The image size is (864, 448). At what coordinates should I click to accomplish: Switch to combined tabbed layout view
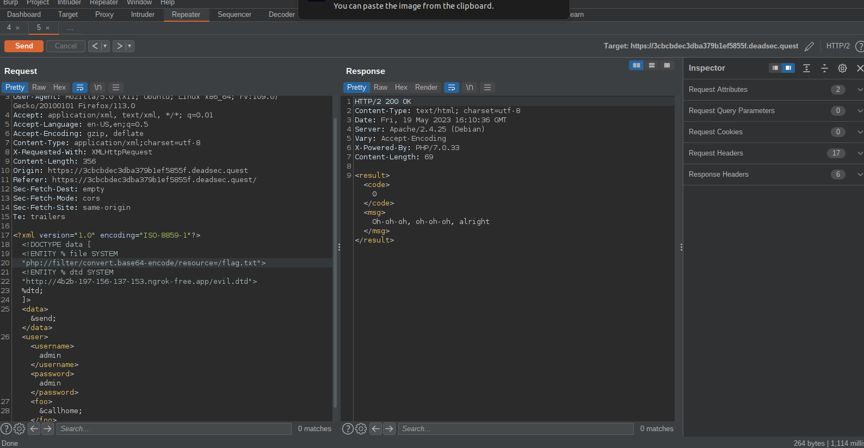point(667,65)
